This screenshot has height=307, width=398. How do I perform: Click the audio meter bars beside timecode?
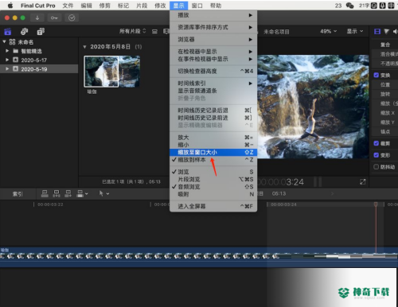[x=318, y=182]
